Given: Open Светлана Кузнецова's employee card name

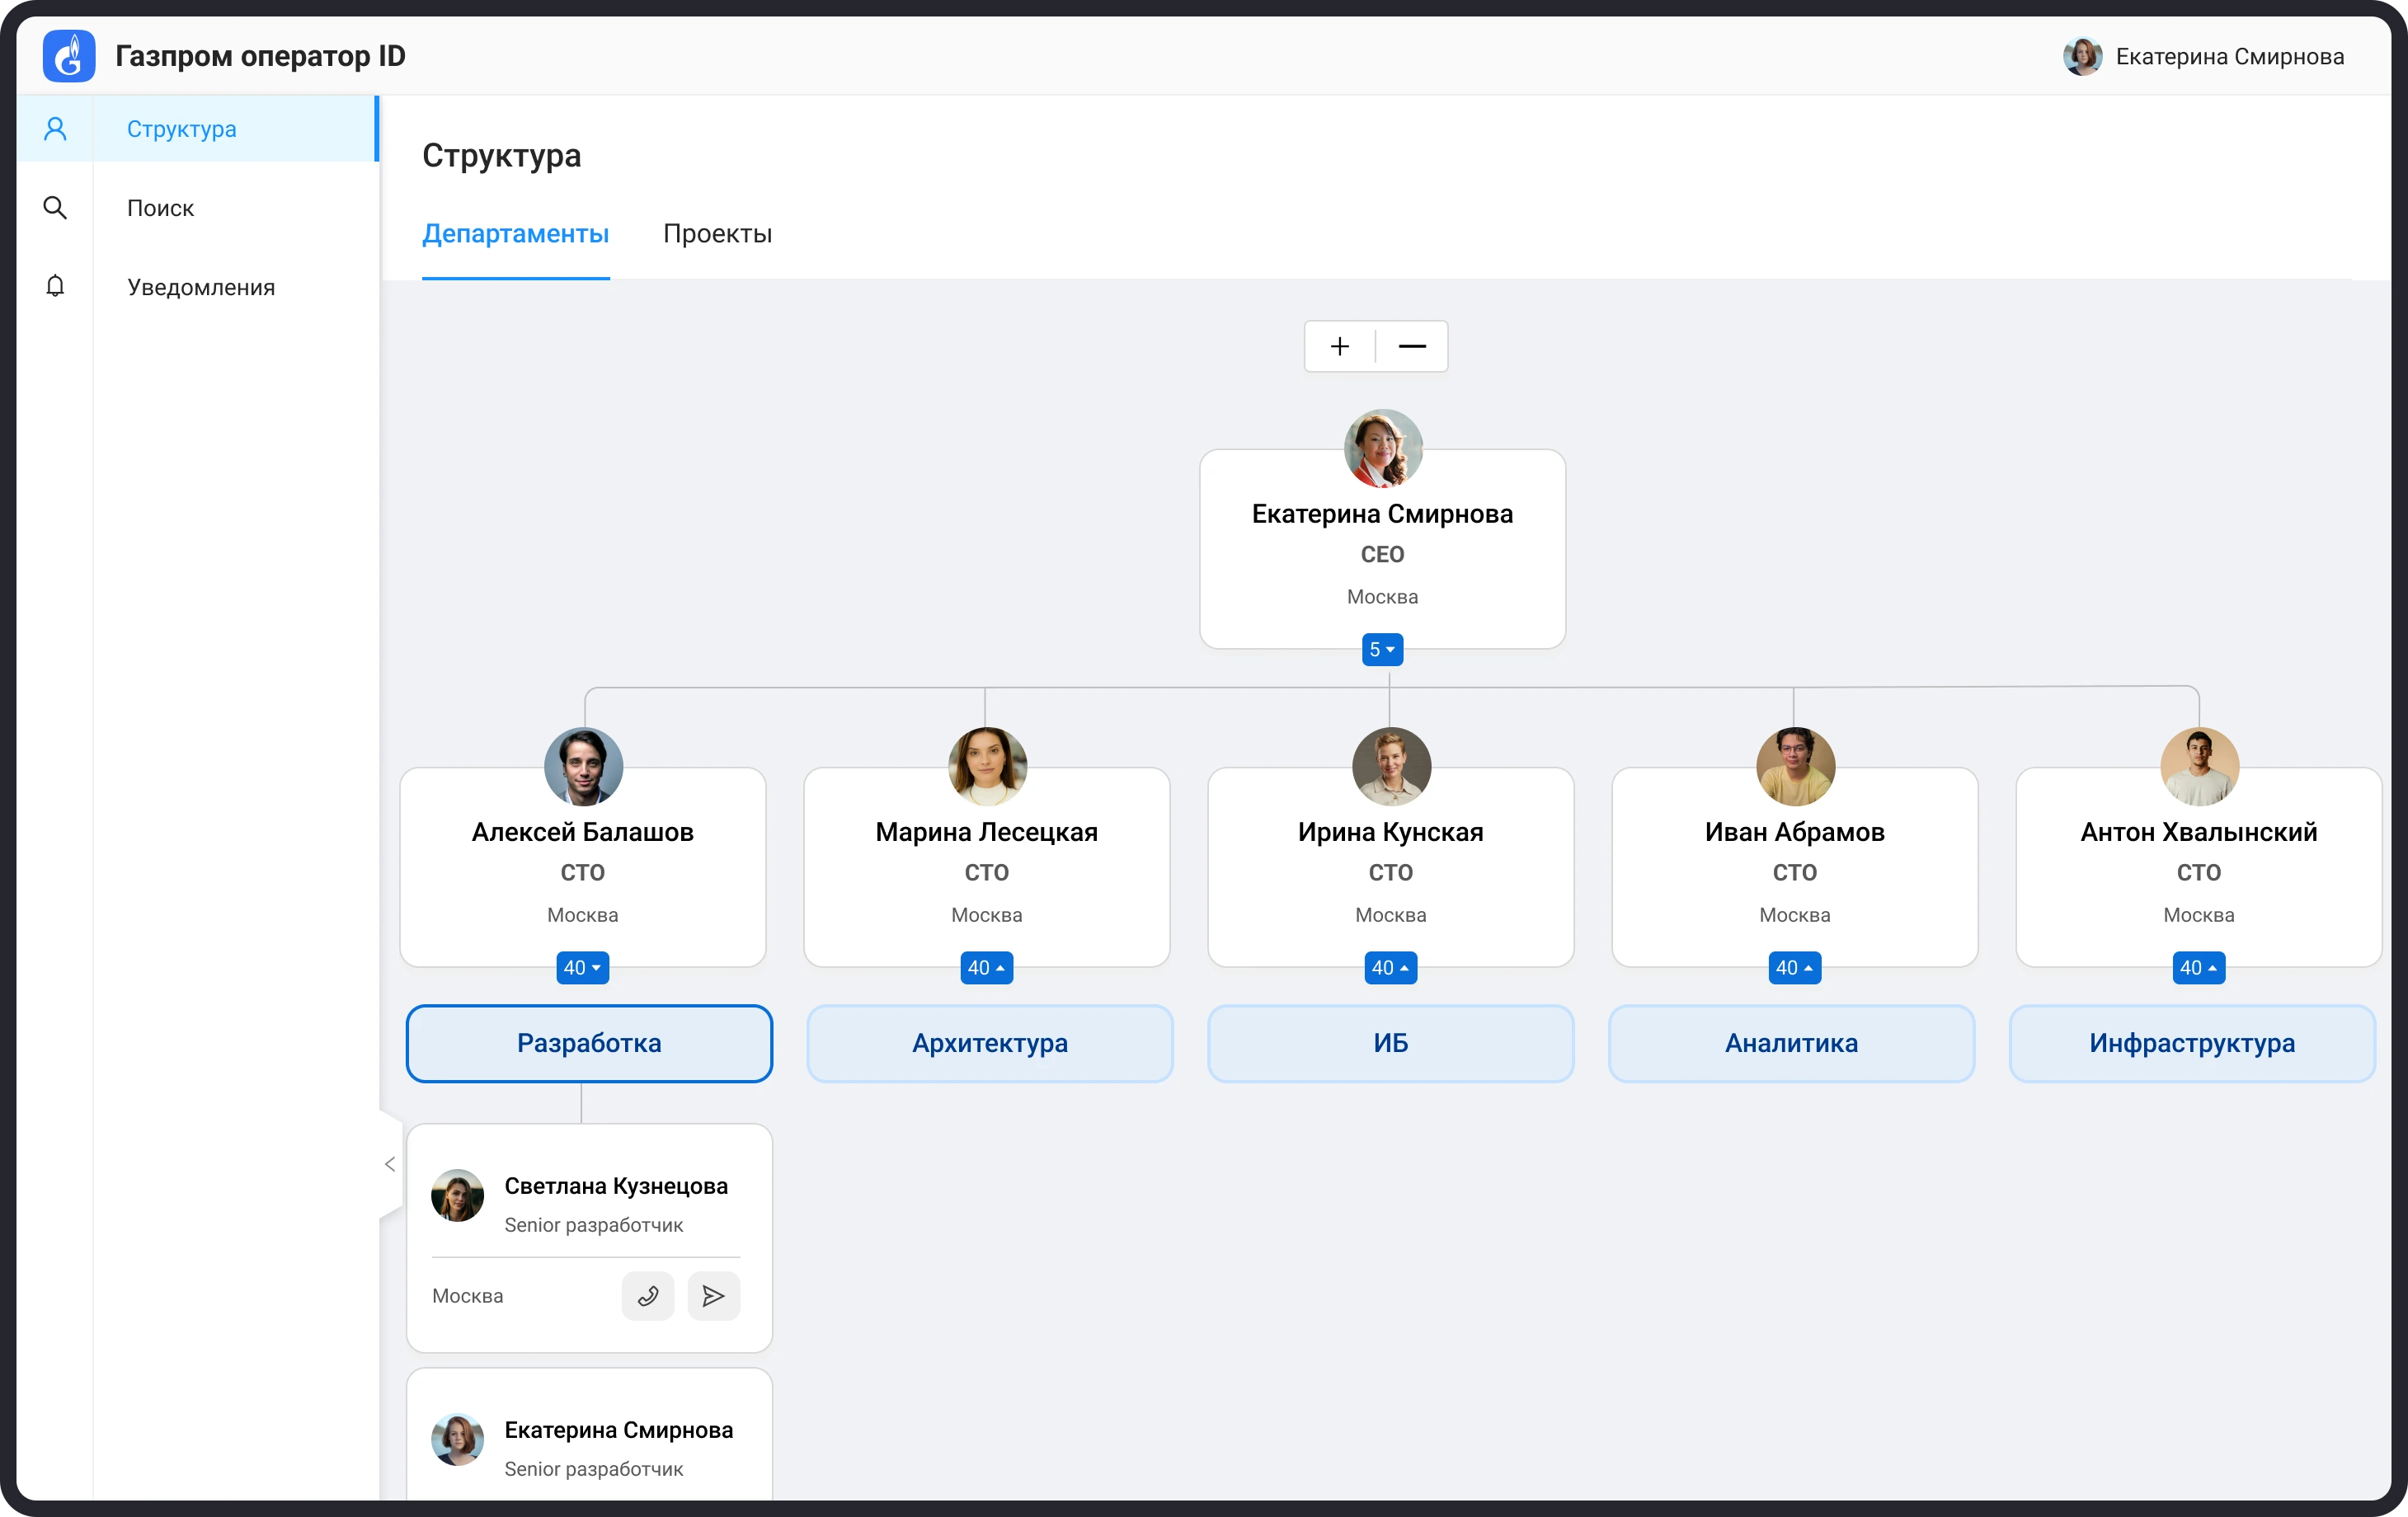Looking at the screenshot, I should 616,1186.
